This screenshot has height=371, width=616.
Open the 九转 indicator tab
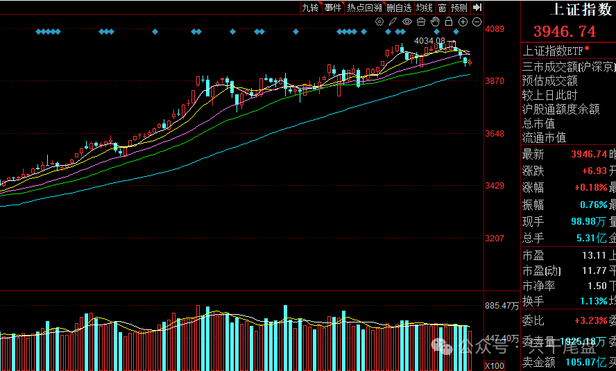[x=310, y=8]
